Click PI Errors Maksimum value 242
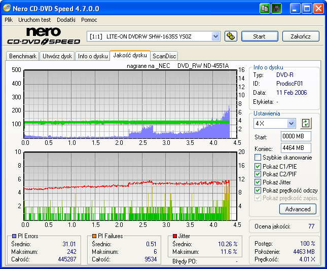This screenshot has height=269, width=327. pos(71,251)
